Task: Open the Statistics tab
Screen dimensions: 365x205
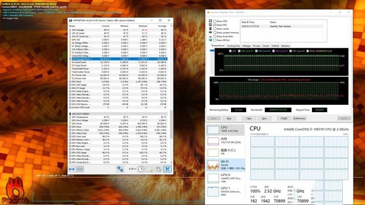Action: [285, 46]
